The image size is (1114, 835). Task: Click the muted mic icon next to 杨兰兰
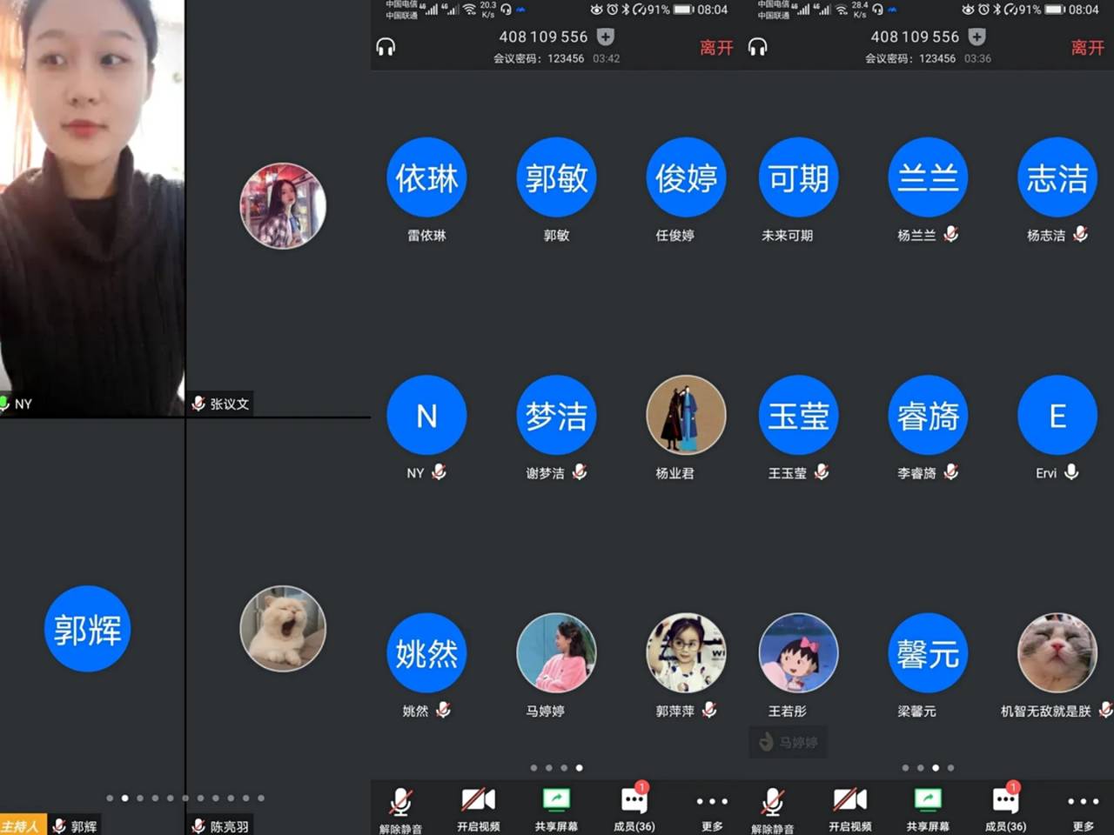951,234
